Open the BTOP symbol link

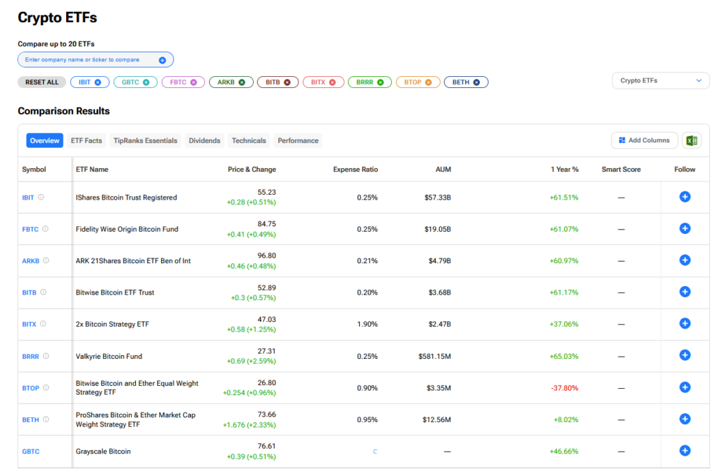[x=31, y=388]
